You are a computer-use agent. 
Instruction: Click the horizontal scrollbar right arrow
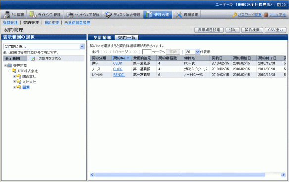pyautogui.click(x=283, y=175)
